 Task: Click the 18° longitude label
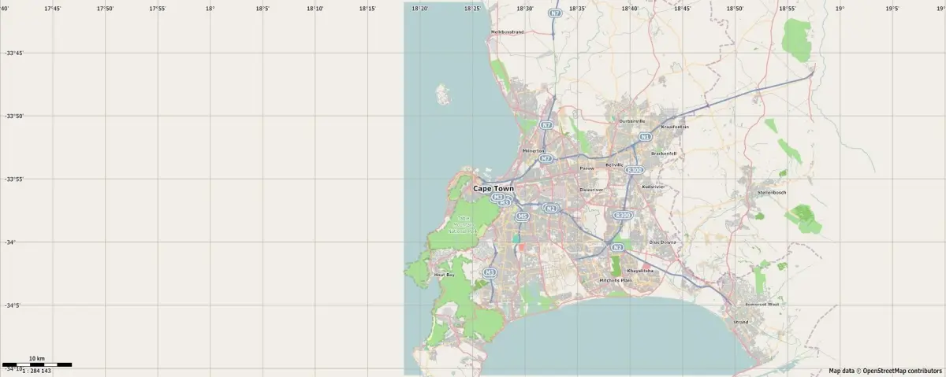pyautogui.click(x=210, y=8)
